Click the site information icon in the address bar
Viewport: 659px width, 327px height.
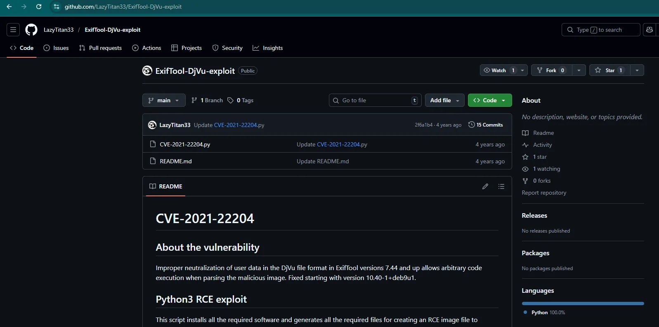(57, 7)
